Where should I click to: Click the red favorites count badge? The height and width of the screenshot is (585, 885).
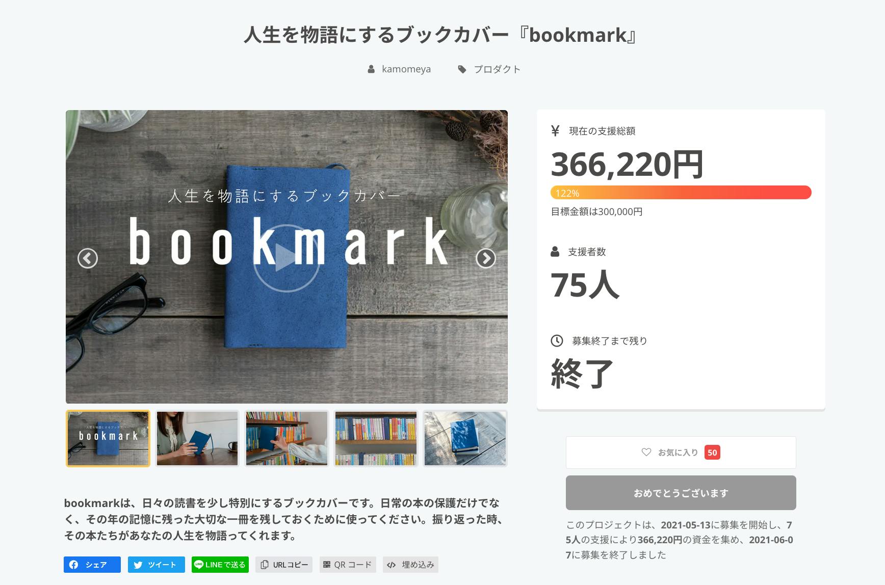pos(712,452)
